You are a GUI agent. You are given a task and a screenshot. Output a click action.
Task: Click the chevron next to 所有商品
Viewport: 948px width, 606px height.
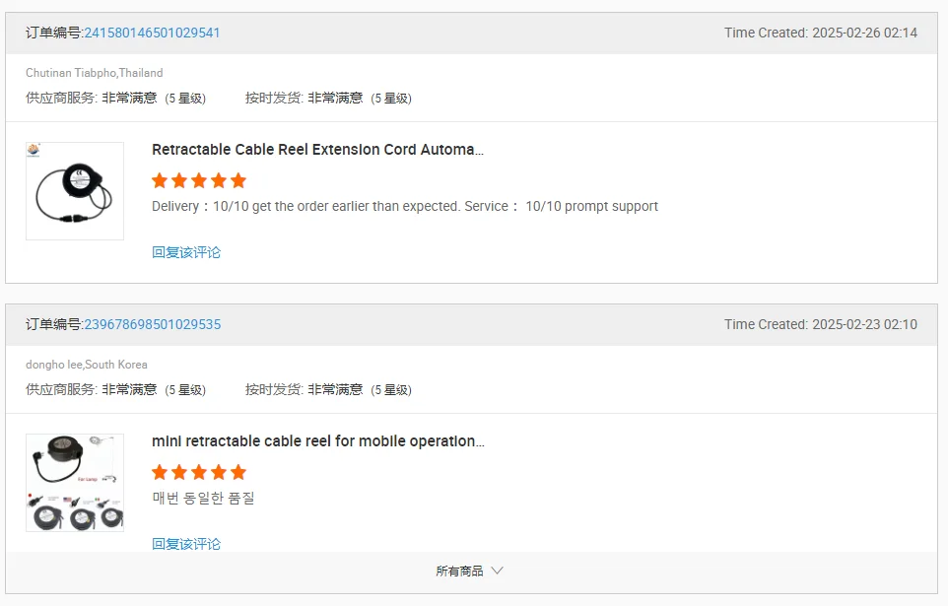click(497, 571)
